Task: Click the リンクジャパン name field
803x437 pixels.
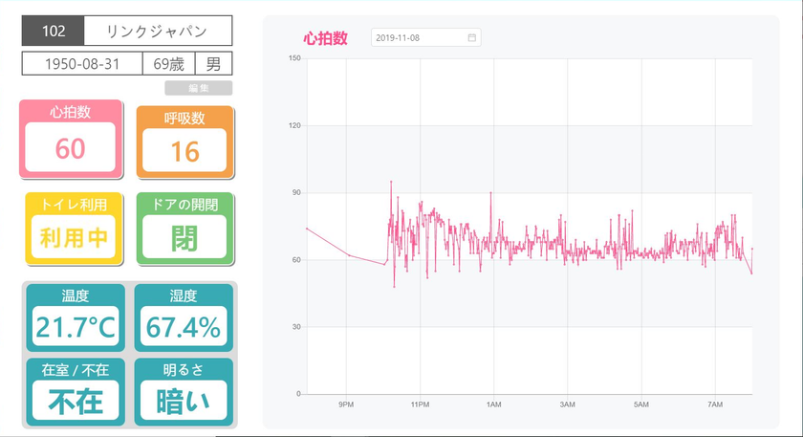Action: point(158,31)
